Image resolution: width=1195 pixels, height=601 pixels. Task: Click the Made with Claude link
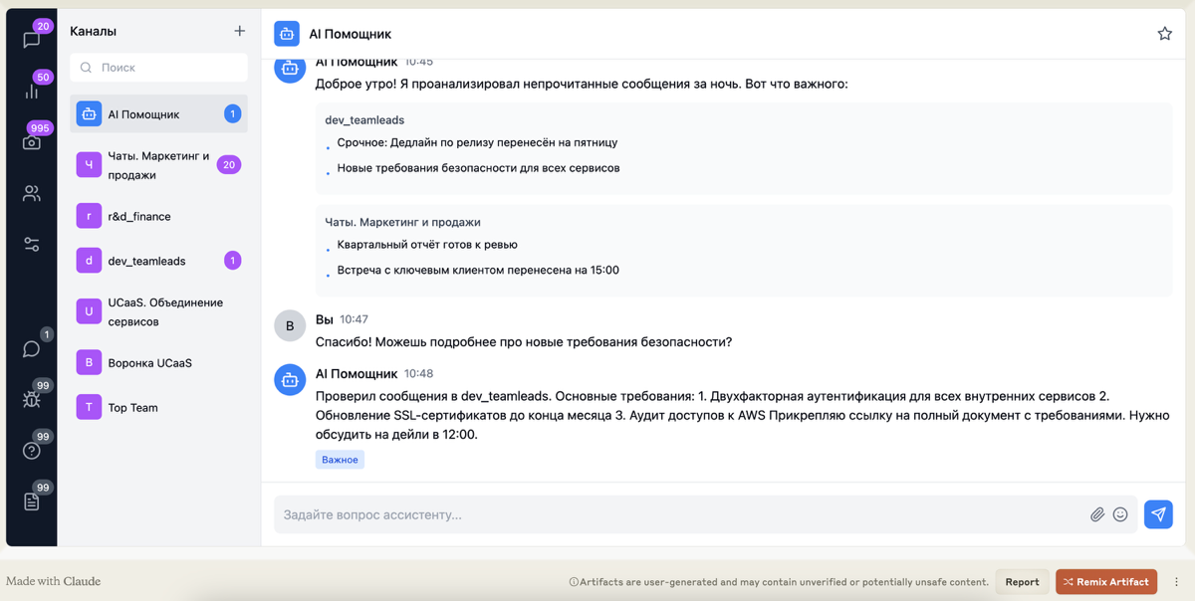pos(54,581)
